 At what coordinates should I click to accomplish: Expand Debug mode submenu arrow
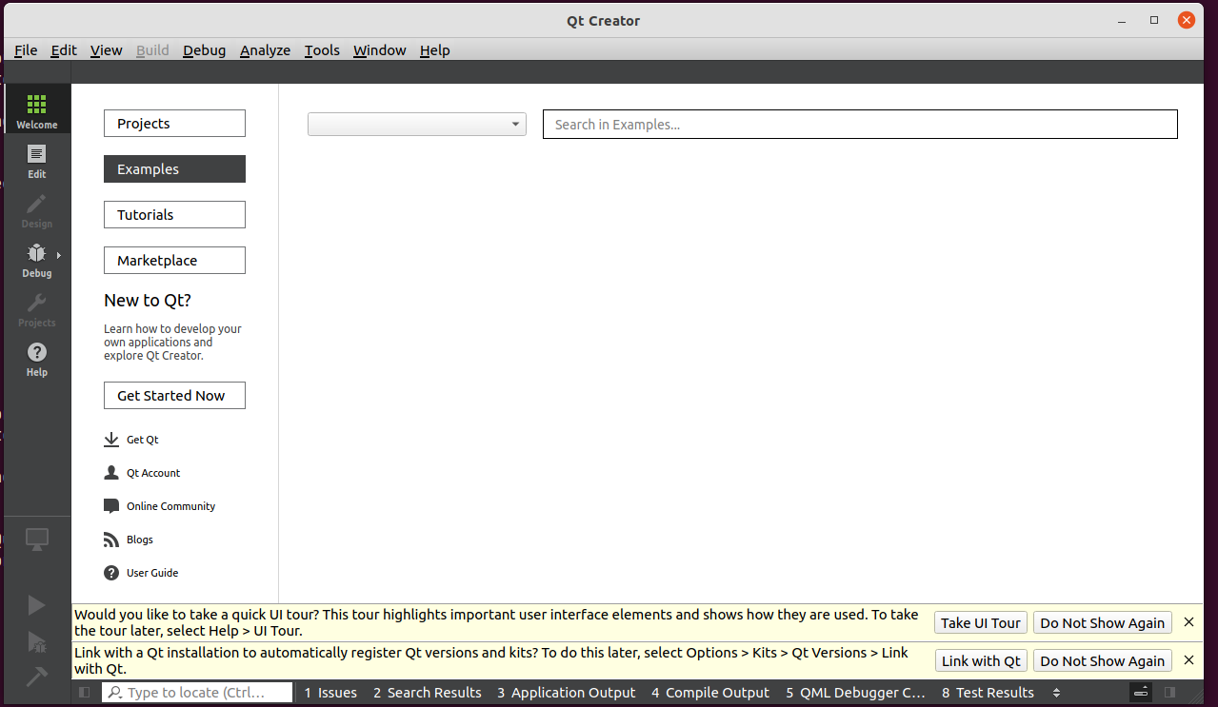pos(59,255)
